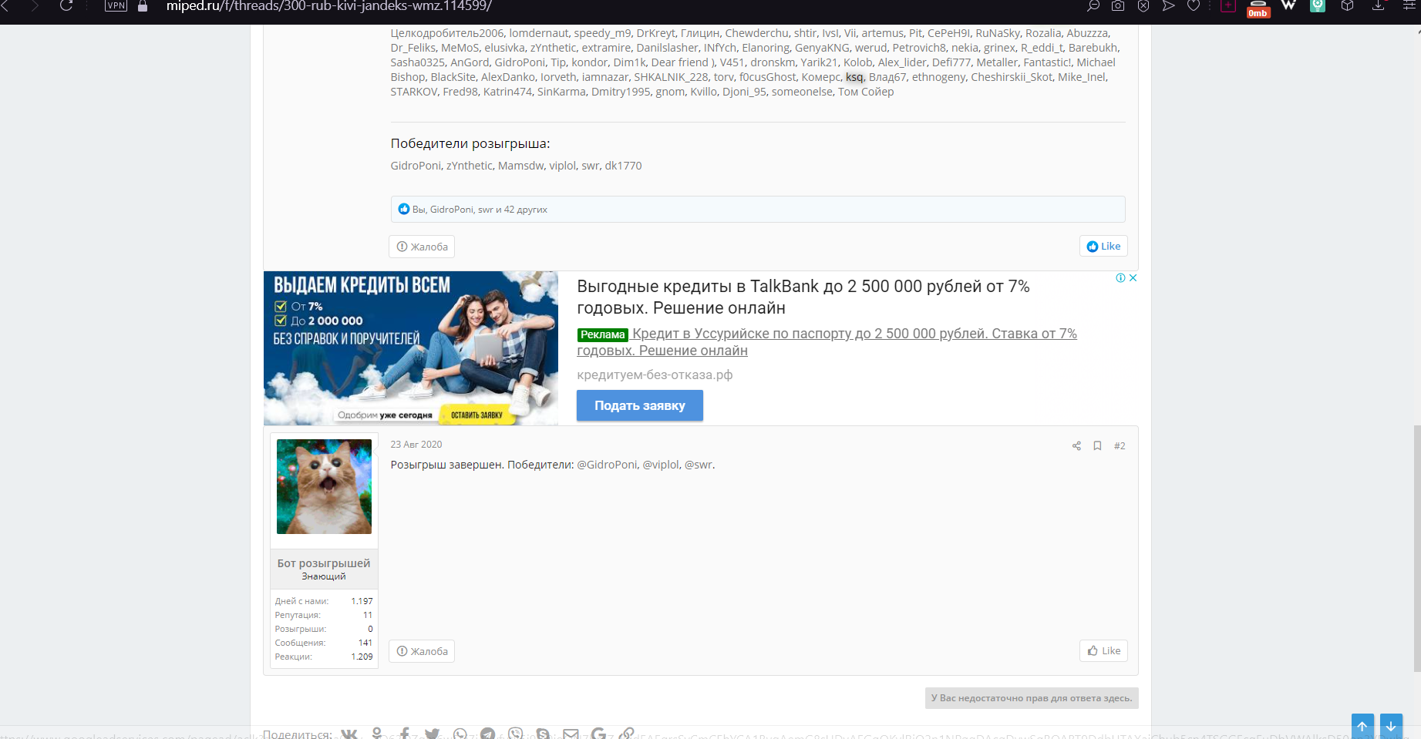This screenshot has height=739, width=1421.
Task: Open the ad blocker shield icon
Action: coord(1143,6)
